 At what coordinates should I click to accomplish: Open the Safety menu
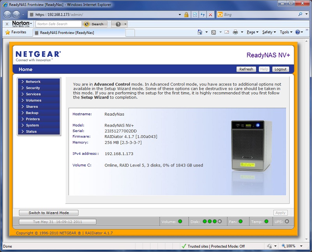pos(269,32)
